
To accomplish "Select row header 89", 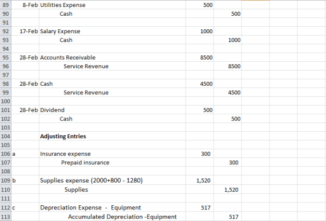I will click(6, 5).
